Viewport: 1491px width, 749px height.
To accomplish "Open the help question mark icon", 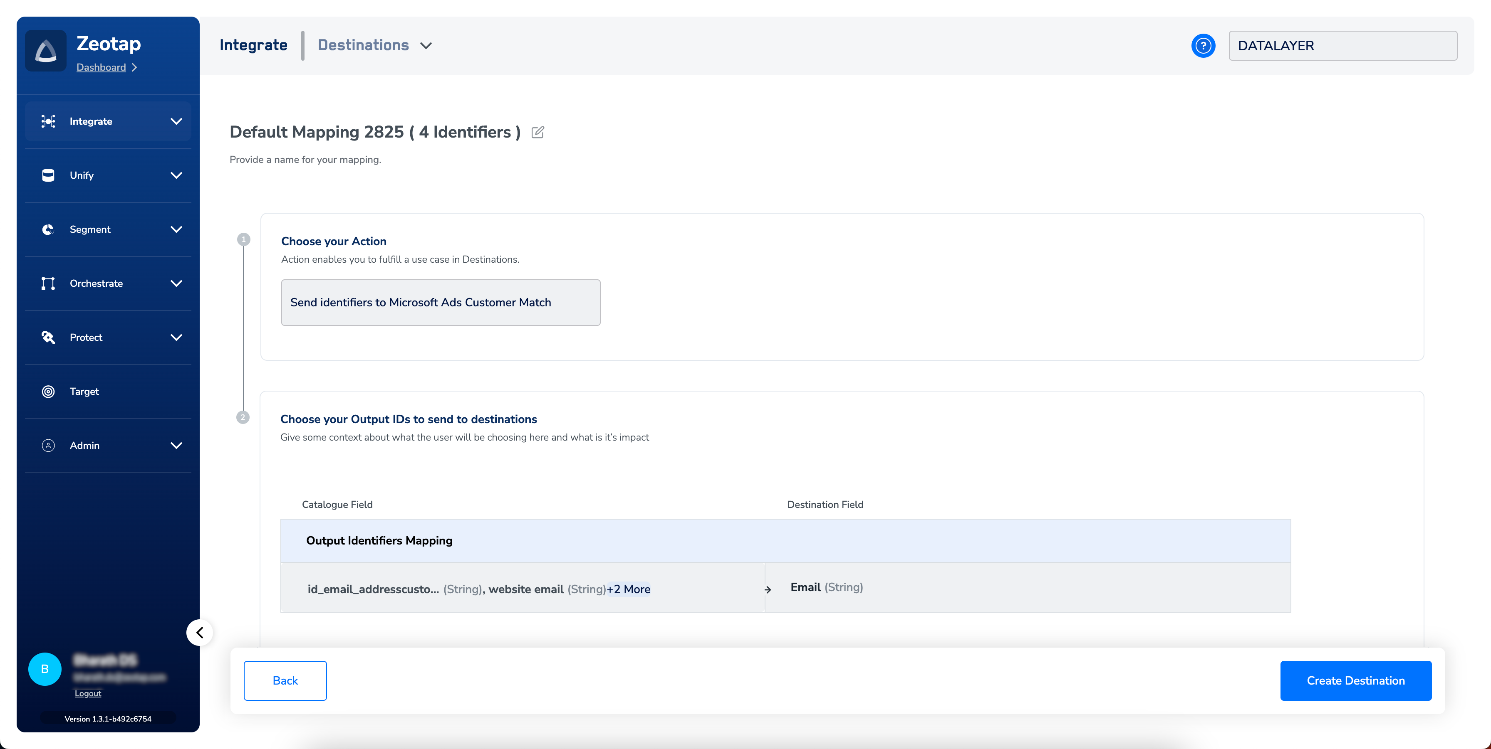I will (x=1203, y=46).
